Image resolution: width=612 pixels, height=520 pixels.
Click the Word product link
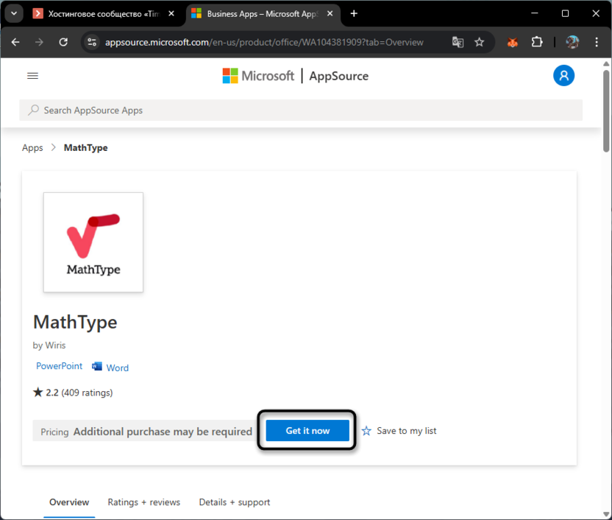tap(117, 368)
